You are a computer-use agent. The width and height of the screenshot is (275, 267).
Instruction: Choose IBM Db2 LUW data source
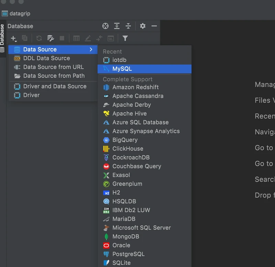(x=144, y=210)
